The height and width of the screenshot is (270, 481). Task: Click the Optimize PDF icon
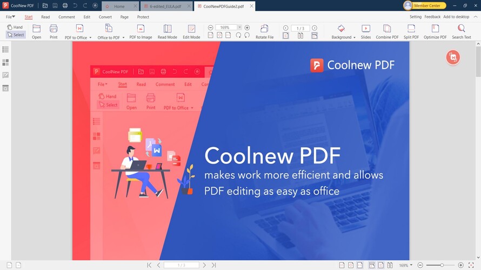[435, 29]
